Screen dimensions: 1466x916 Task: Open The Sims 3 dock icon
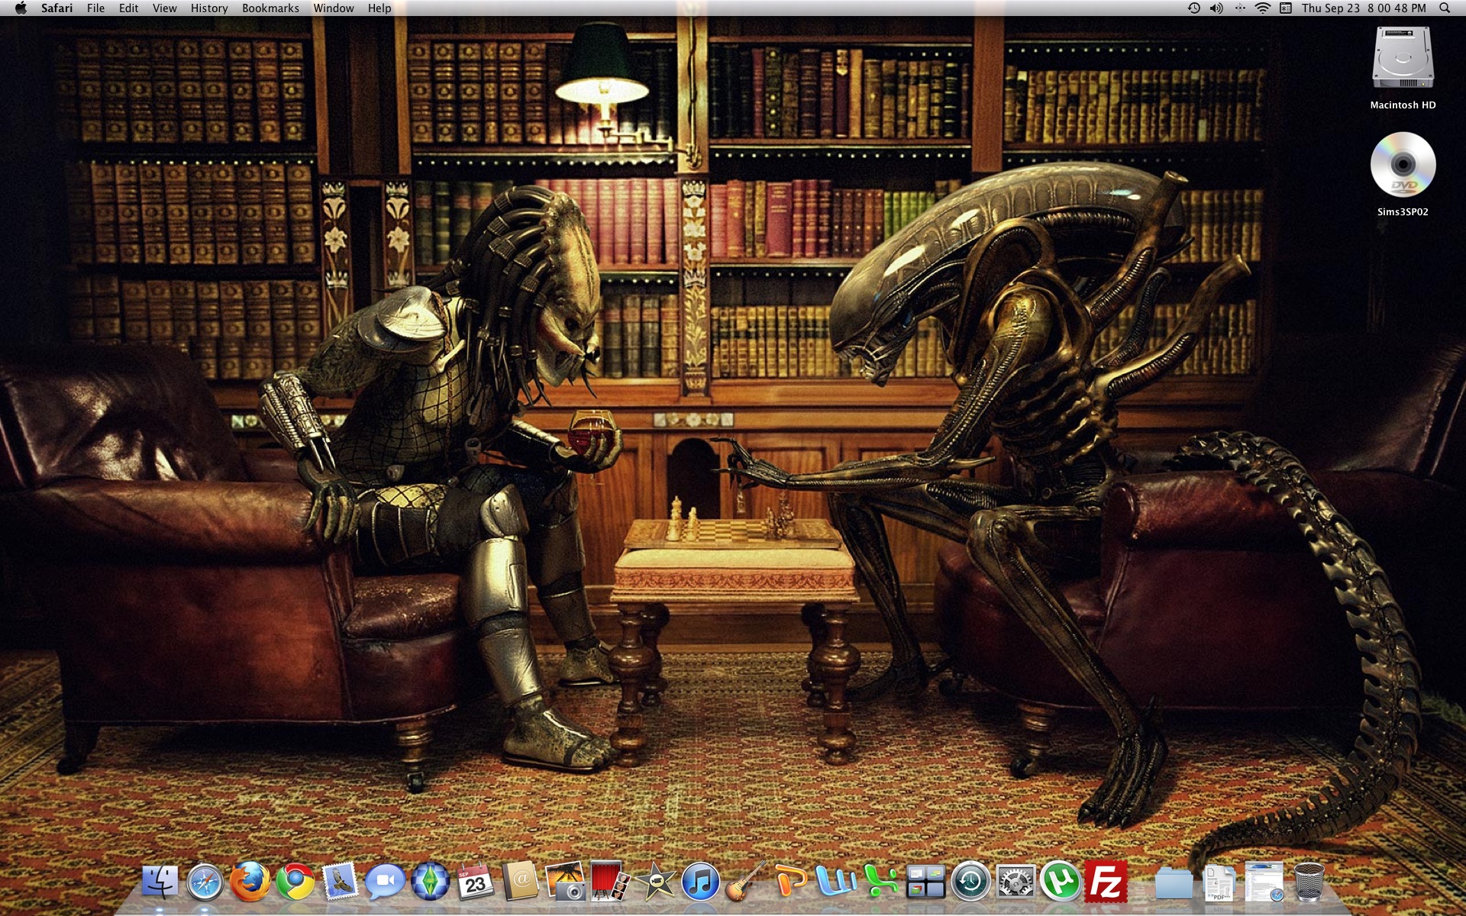coord(430,882)
